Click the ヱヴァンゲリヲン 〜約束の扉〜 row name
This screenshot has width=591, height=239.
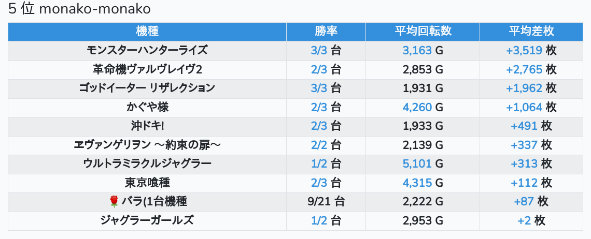coord(147,145)
